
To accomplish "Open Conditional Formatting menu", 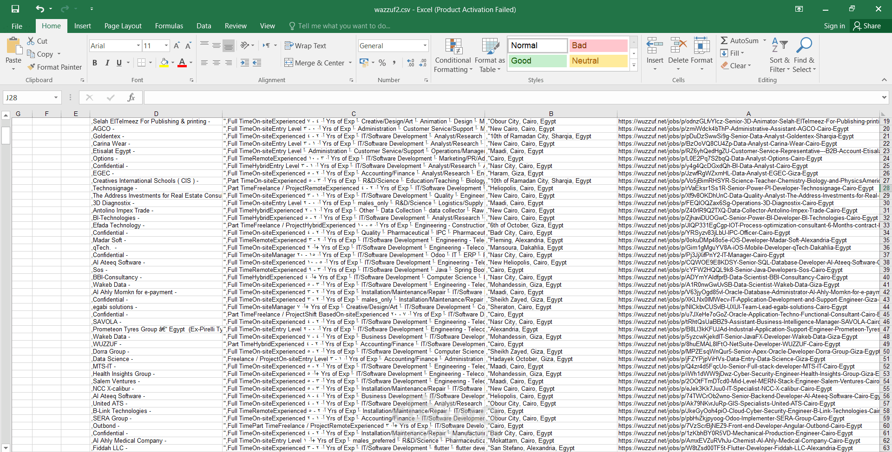I will click(453, 55).
